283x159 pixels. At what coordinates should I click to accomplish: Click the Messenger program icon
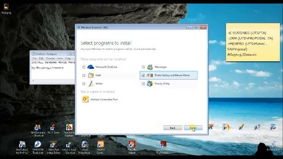point(150,67)
